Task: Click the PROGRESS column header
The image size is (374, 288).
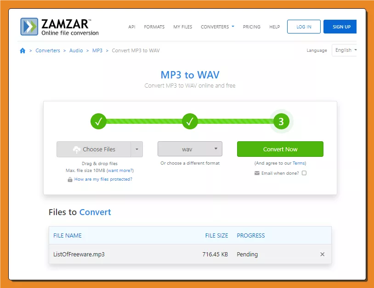Action: coord(251,235)
